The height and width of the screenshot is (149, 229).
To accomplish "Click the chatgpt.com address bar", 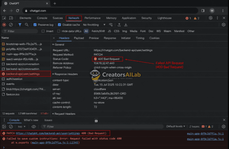I will (x=110, y=11).
